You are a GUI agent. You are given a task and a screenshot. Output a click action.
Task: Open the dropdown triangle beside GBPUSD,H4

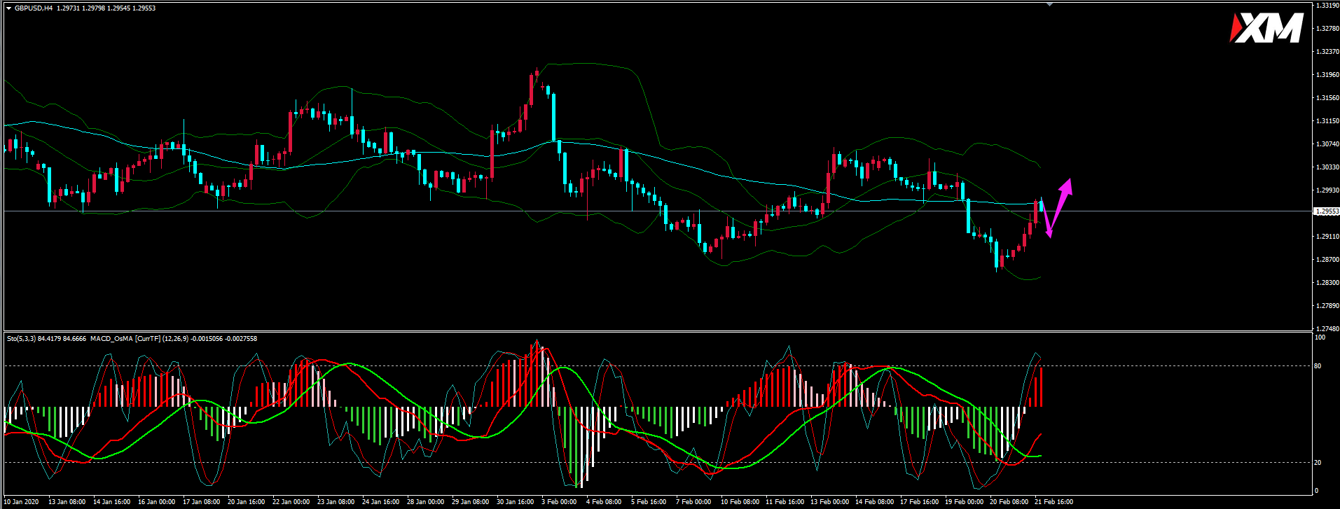click(x=8, y=8)
